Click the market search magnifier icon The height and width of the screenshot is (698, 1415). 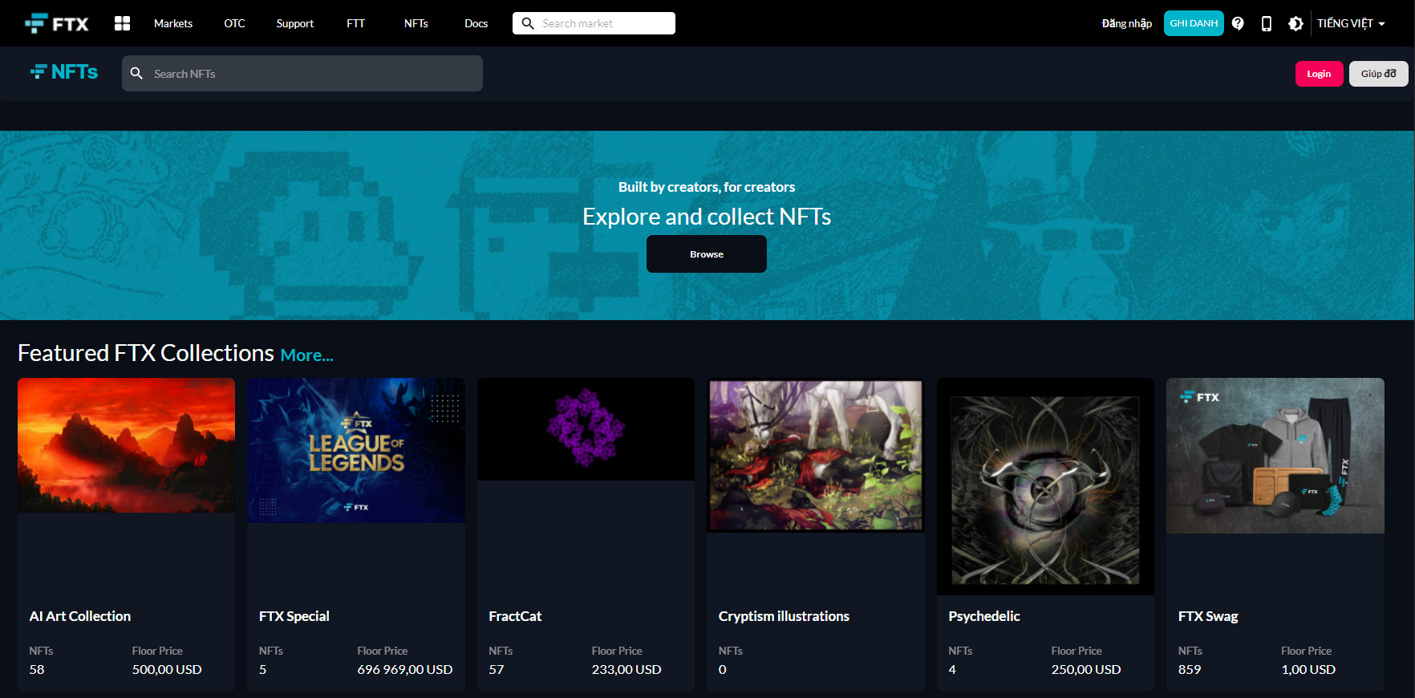[x=528, y=23]
